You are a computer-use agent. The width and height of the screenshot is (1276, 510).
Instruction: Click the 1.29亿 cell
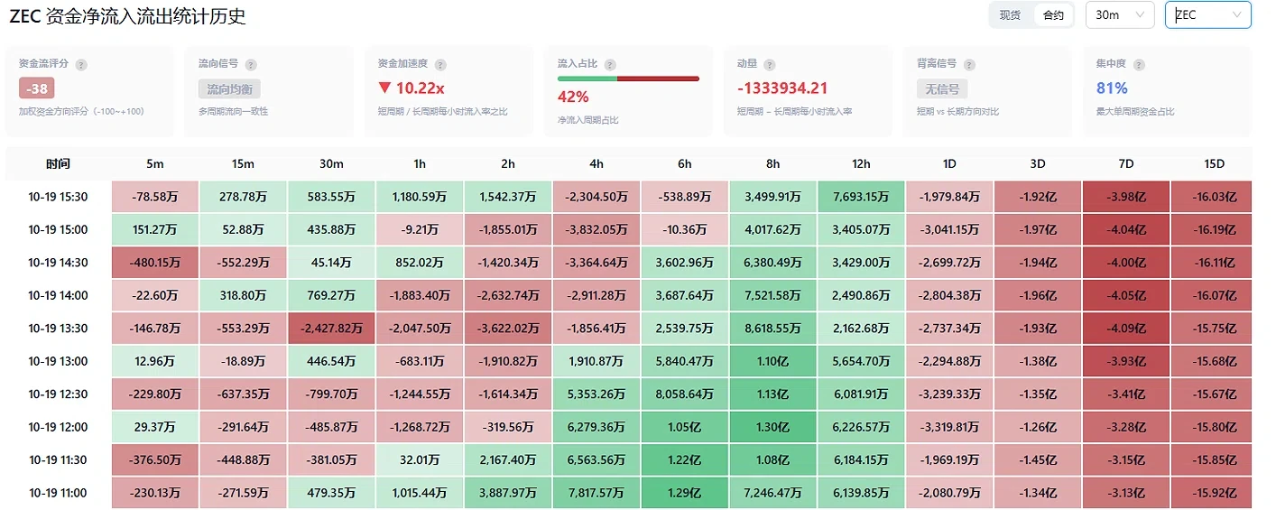[685, 493]
